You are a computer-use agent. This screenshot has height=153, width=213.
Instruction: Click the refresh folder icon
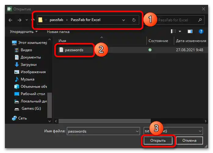[134, 20]
